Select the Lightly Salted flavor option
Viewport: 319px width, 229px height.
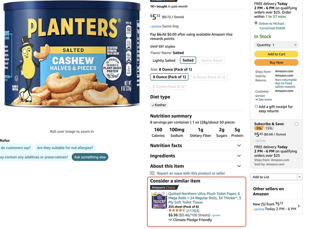point(164,61)
